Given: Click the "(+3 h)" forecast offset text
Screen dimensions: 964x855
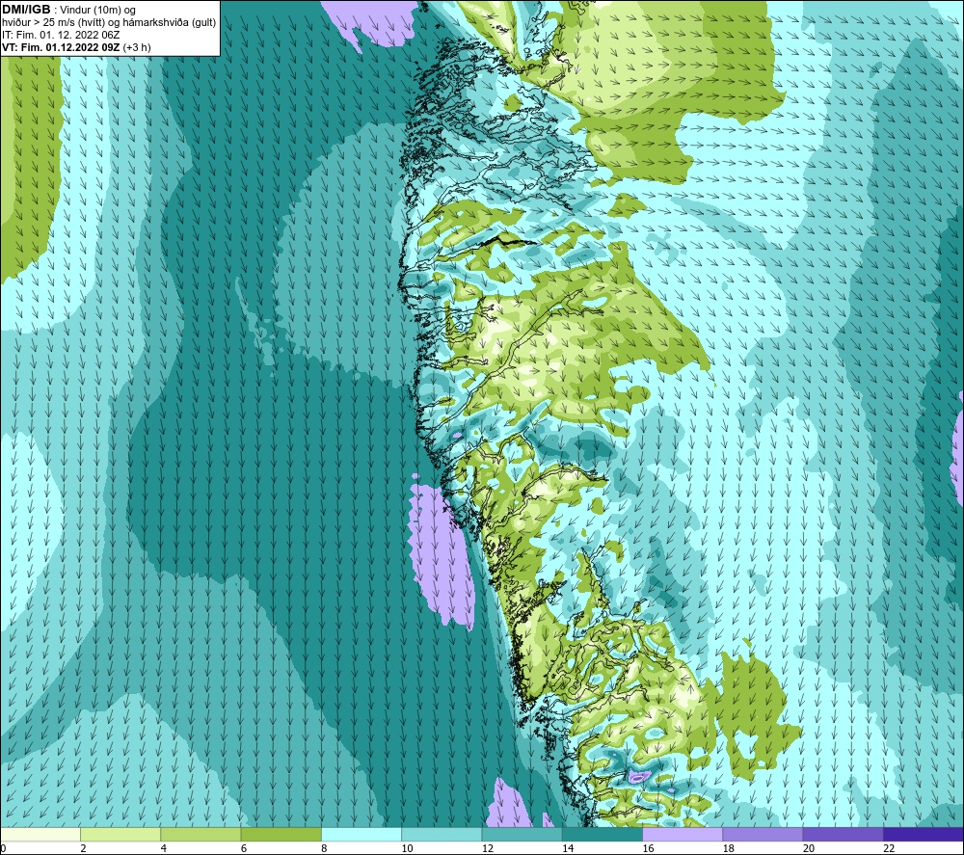Looking at the screenshot, I should (x=137, y=46).
